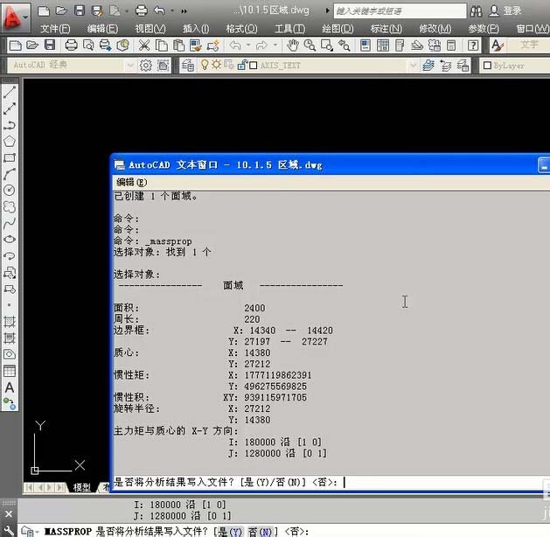Click the search binoculars icon
The image size is (550, 537).
476,10
